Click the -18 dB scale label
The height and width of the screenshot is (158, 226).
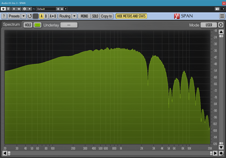(x=215, y=31)
